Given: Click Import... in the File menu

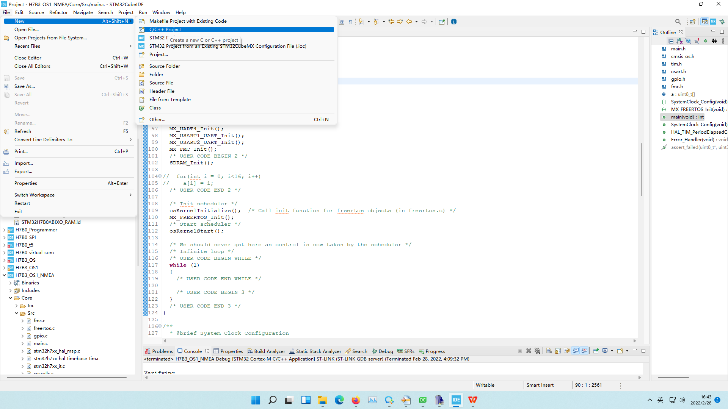Looking at the screenshot, I should click(24, 163).
